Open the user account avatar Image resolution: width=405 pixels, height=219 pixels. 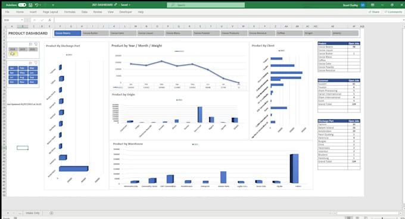click(363, 5)
